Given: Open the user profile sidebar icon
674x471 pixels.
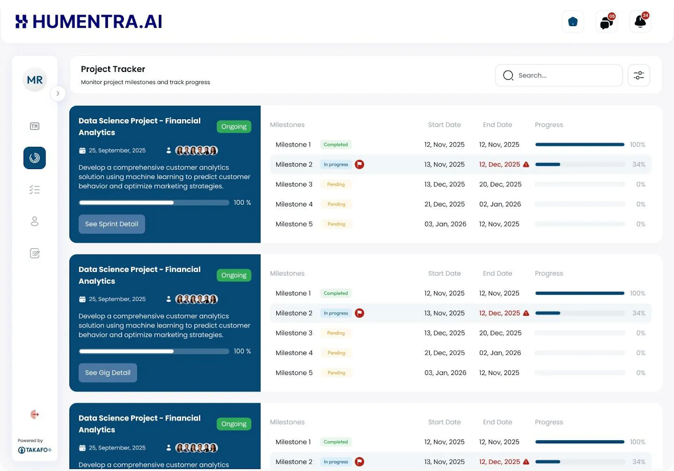Looking at the screenshot, I should click(35, 221).
